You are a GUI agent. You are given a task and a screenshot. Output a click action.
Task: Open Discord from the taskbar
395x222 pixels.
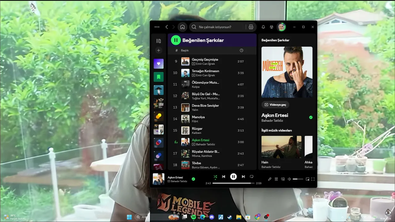211,217
